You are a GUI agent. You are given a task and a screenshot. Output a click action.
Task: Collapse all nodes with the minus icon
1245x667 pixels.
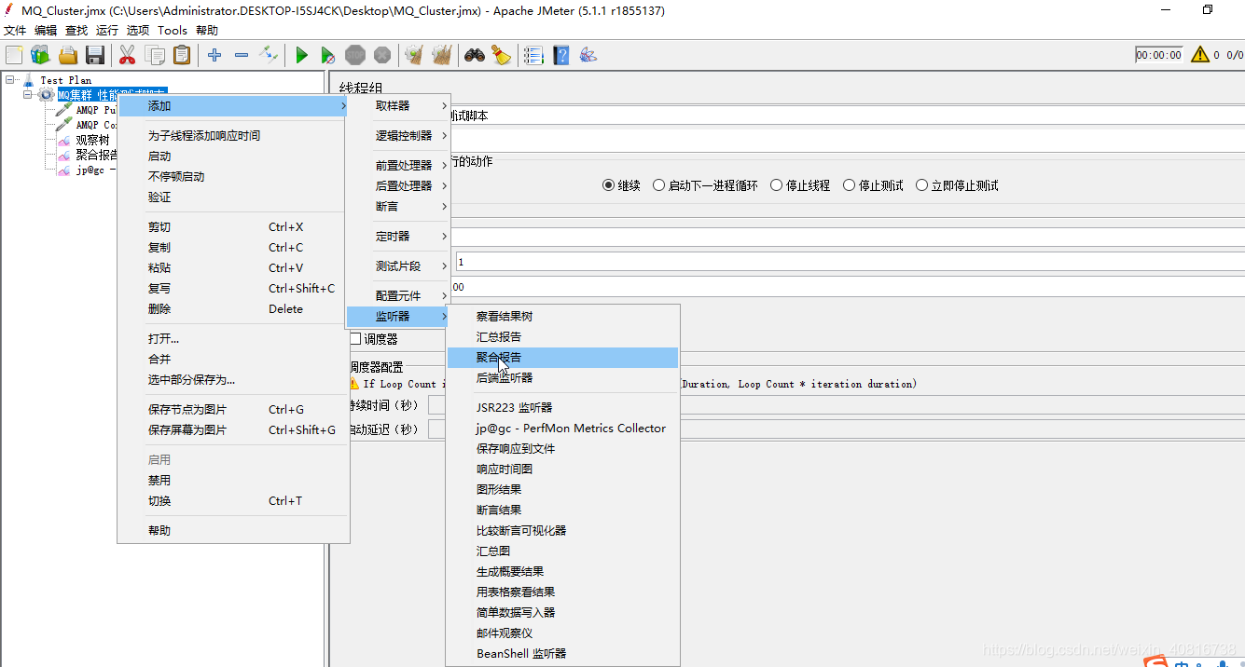tap(242, 55)
